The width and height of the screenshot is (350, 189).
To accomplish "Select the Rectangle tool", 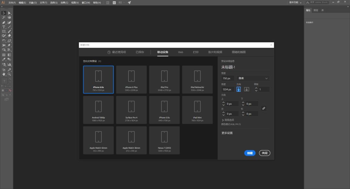I will [x=4, y=32].
